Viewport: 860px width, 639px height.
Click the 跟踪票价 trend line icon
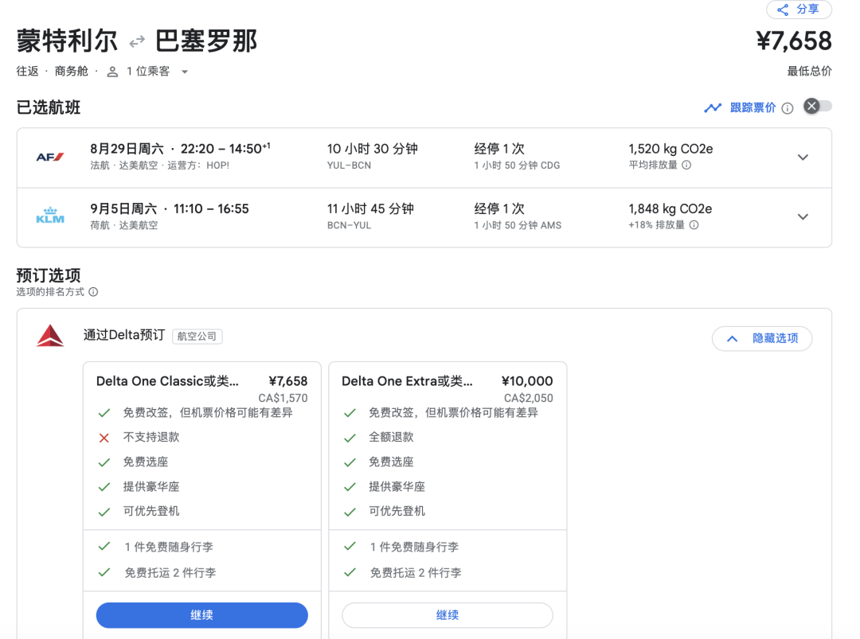coord(713,108)
